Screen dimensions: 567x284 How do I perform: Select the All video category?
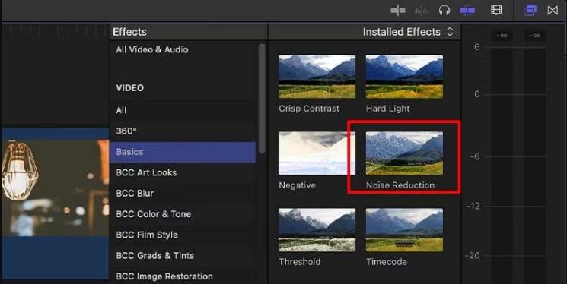[183, 110]
